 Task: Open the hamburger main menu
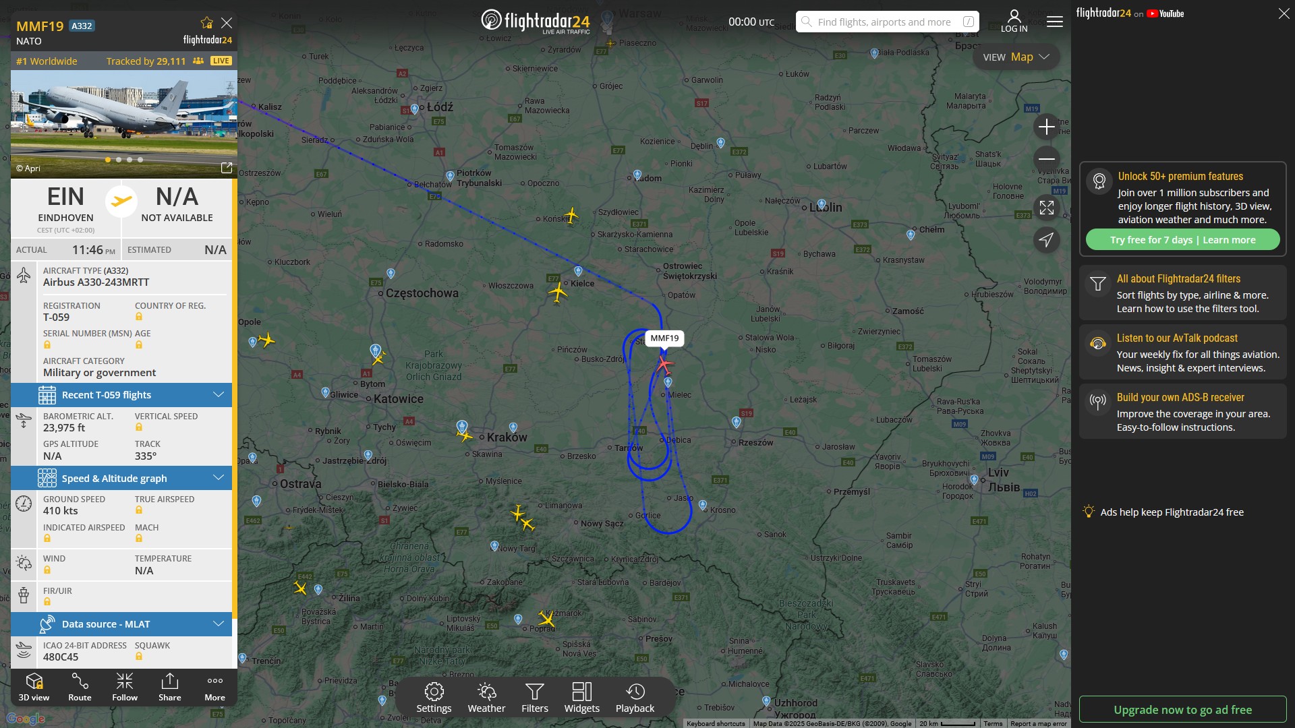(1055, 22)
